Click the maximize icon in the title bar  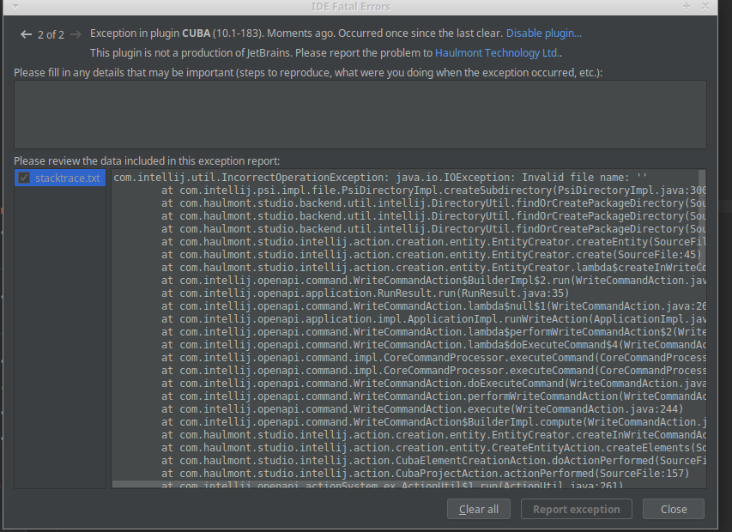(687, 6)
